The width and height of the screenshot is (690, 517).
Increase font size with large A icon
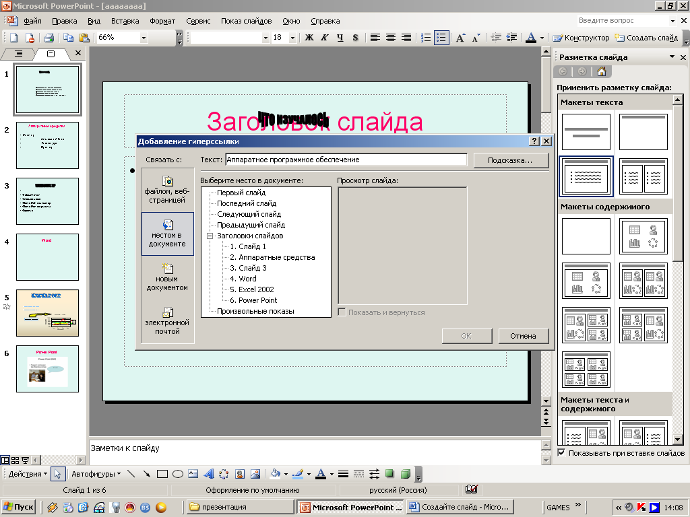coord(460,38)
